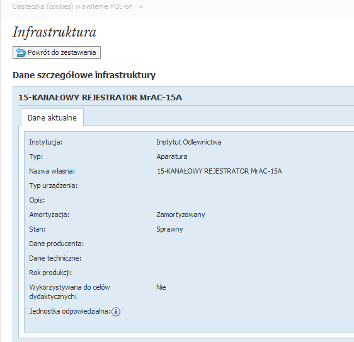Click the Rok produkcji: label
354x342 pixels.
[x=50, y=273]
